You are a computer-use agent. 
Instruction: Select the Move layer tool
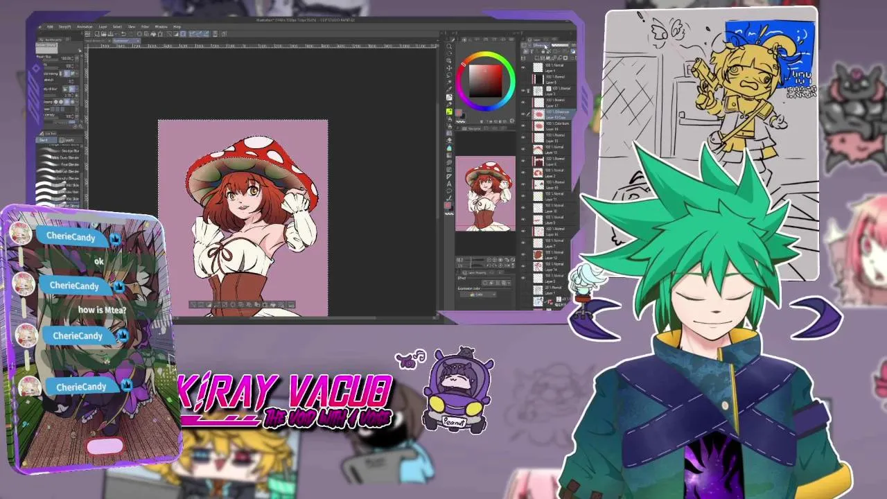(449, 68)
